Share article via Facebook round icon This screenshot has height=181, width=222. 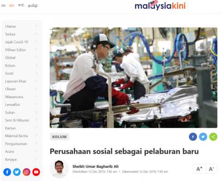(x=193, y=137)
